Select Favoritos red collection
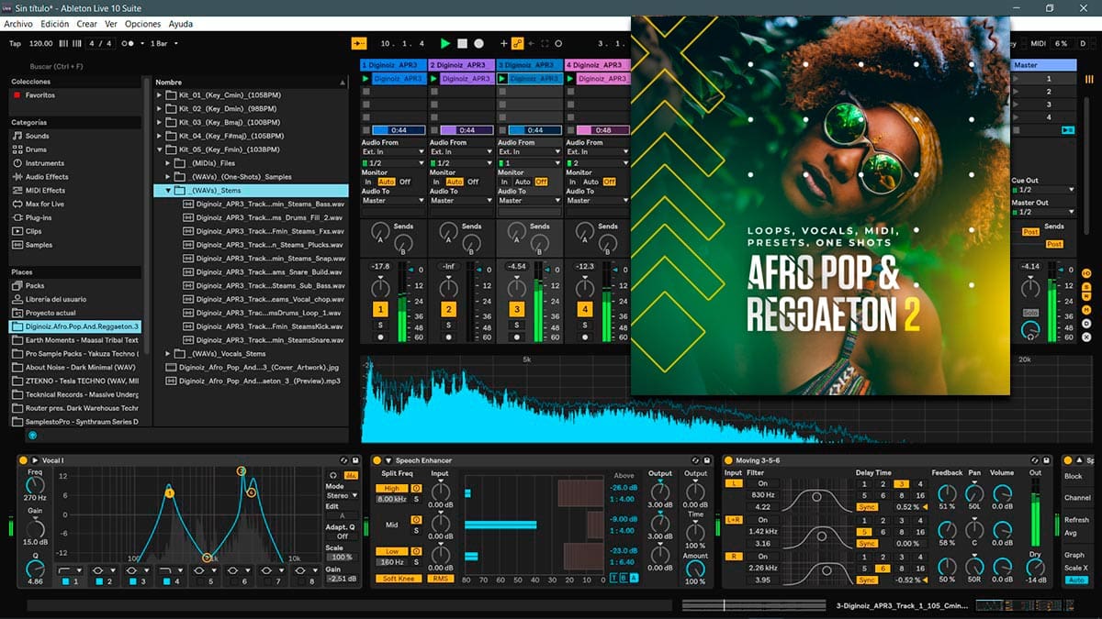The height and width of the screenshot is (619, 1102). [x=39, y=95]
